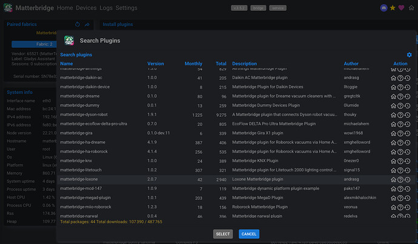Image resolution: width=418 pixels, height=244 pixels.
Task: Click the Matterbridge MegaD Plugin description
Action: [257, 197]
